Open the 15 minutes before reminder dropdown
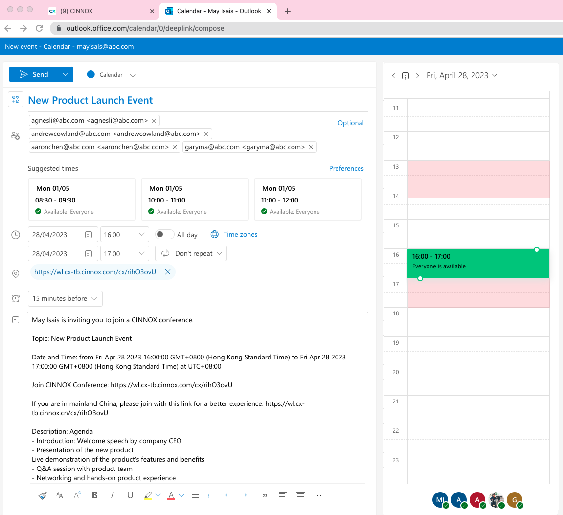 (65, 299)
